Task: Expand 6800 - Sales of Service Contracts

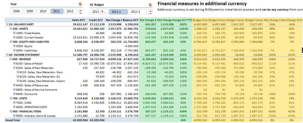Action: pos(14,90)
